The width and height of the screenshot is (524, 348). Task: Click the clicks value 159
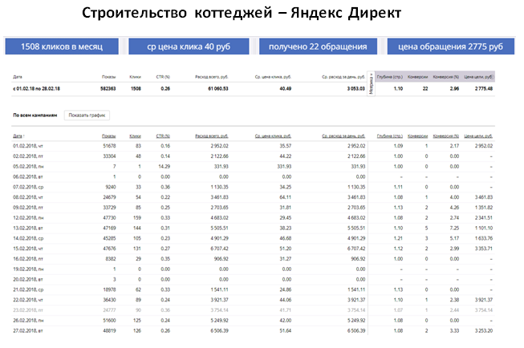137,218
